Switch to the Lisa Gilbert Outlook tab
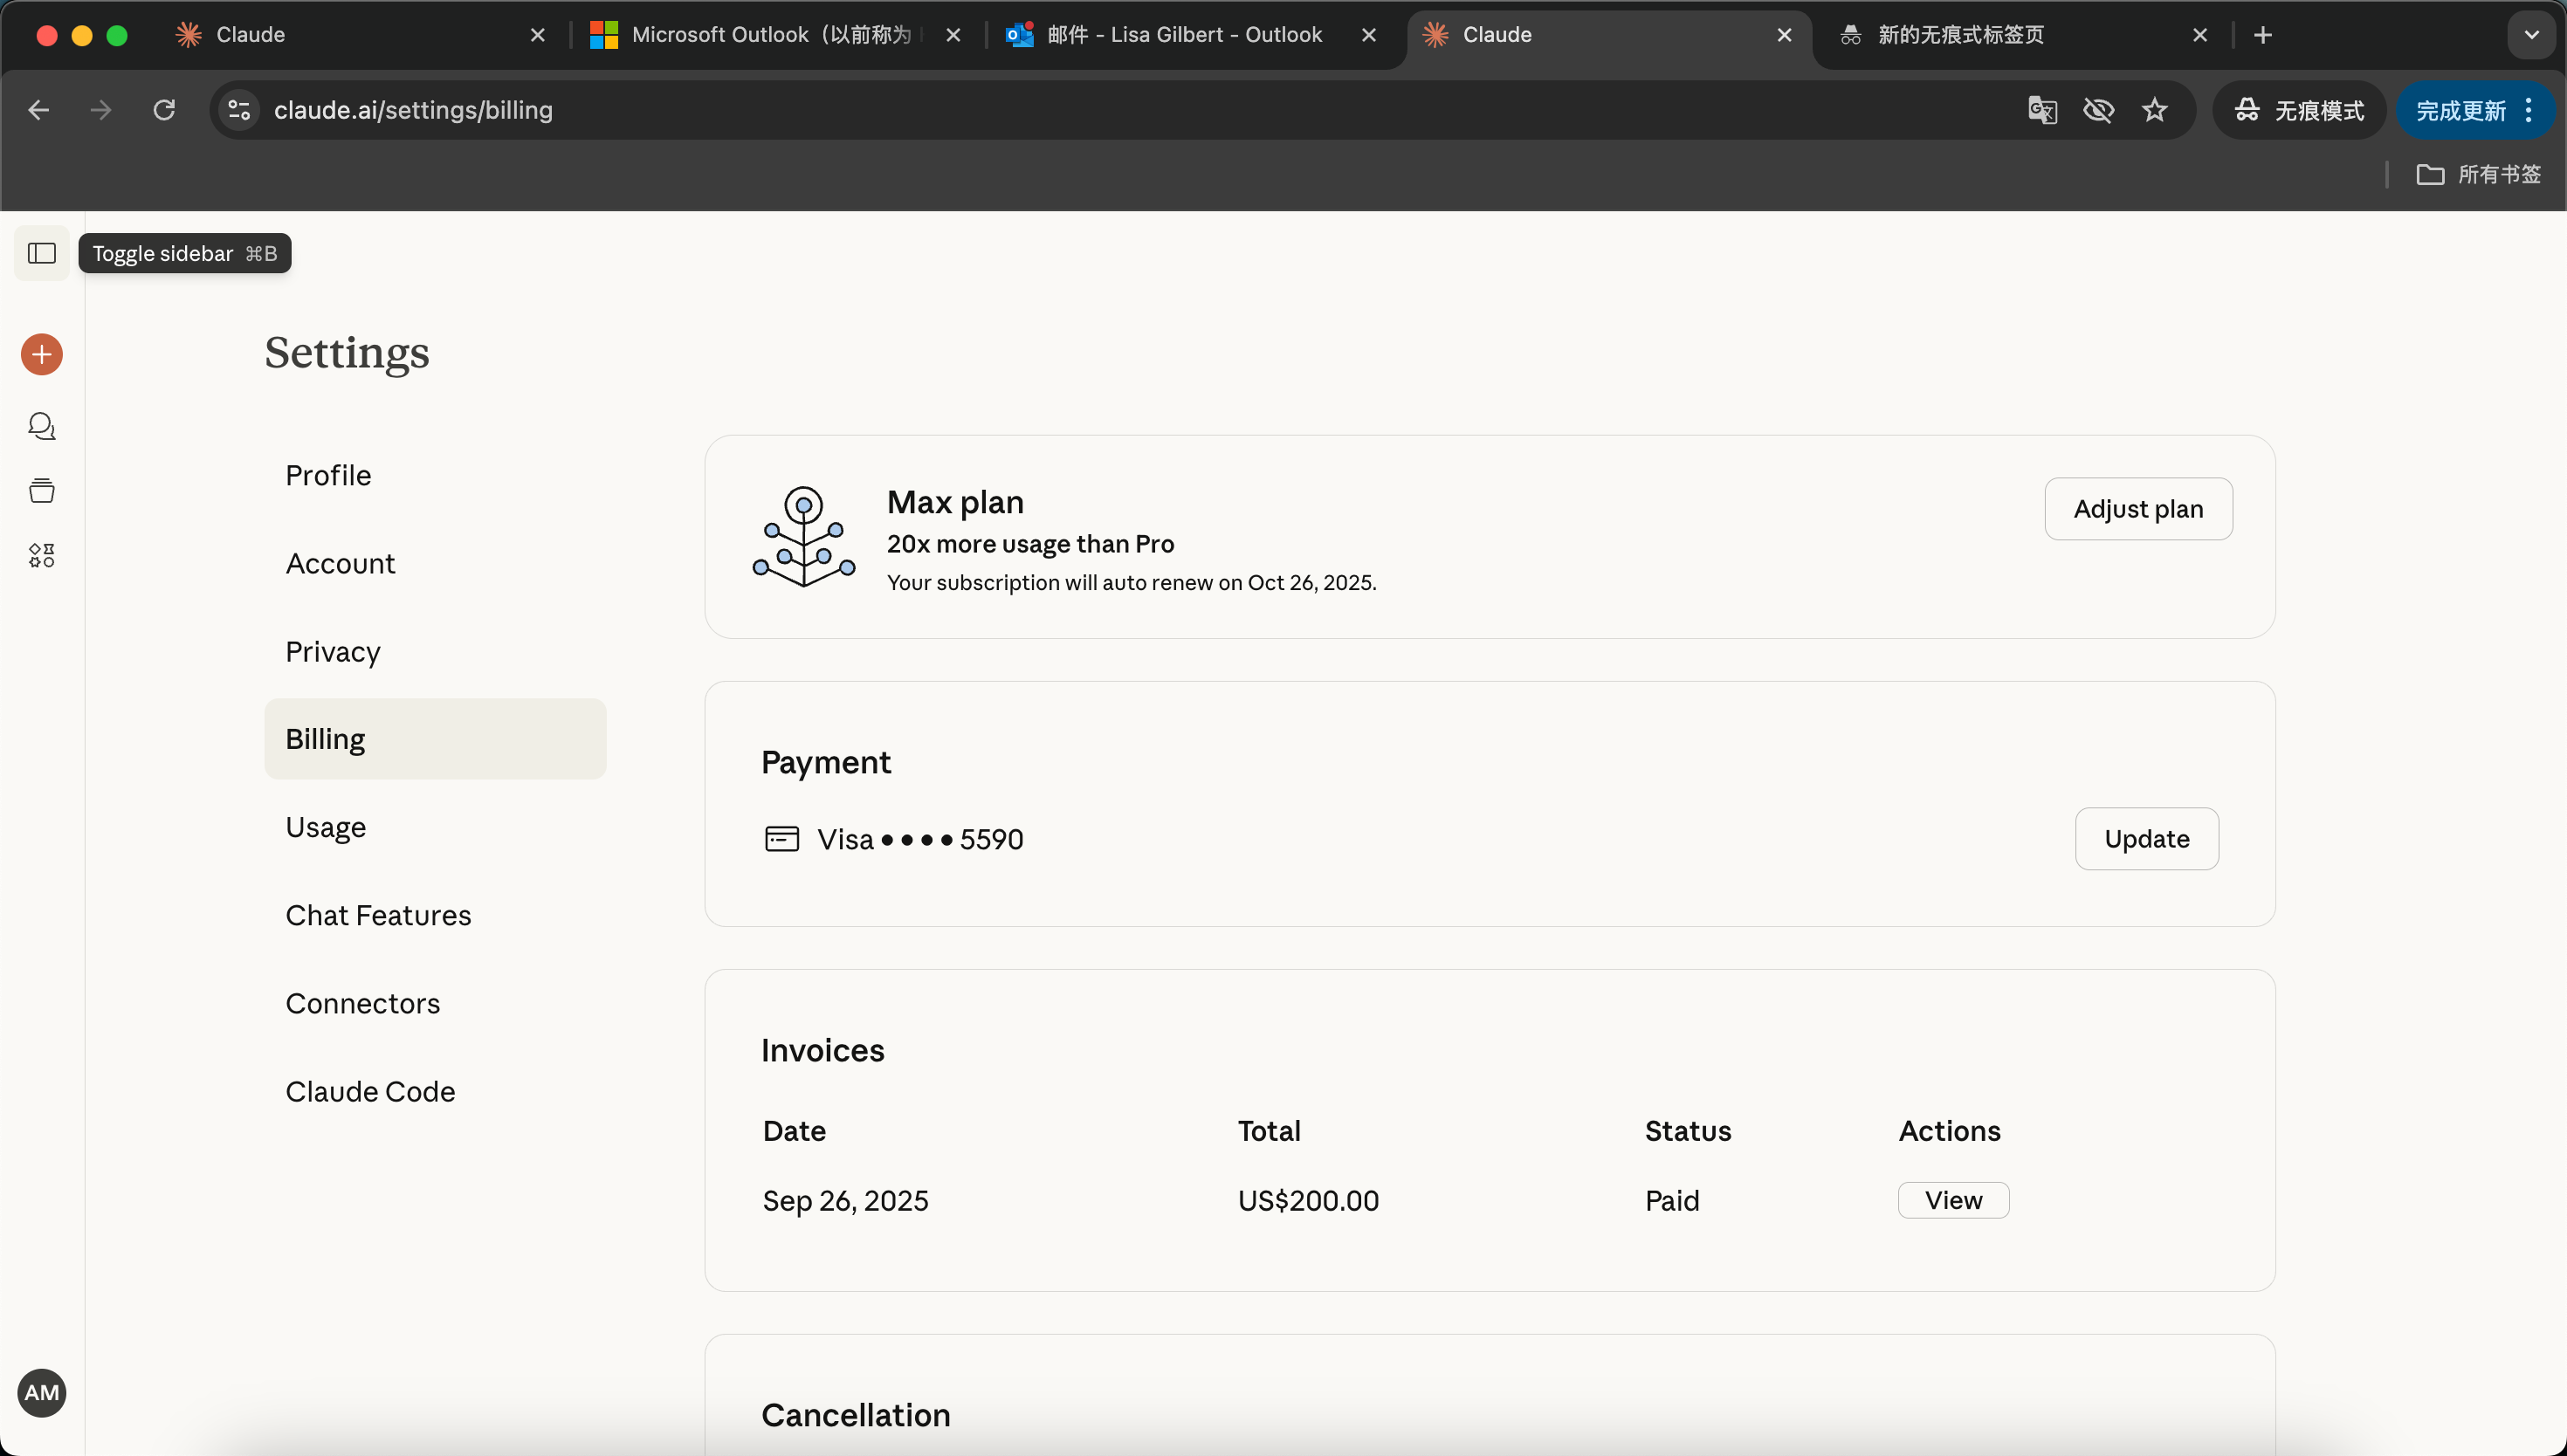 pyautogui.click(x=1184, y=35)
